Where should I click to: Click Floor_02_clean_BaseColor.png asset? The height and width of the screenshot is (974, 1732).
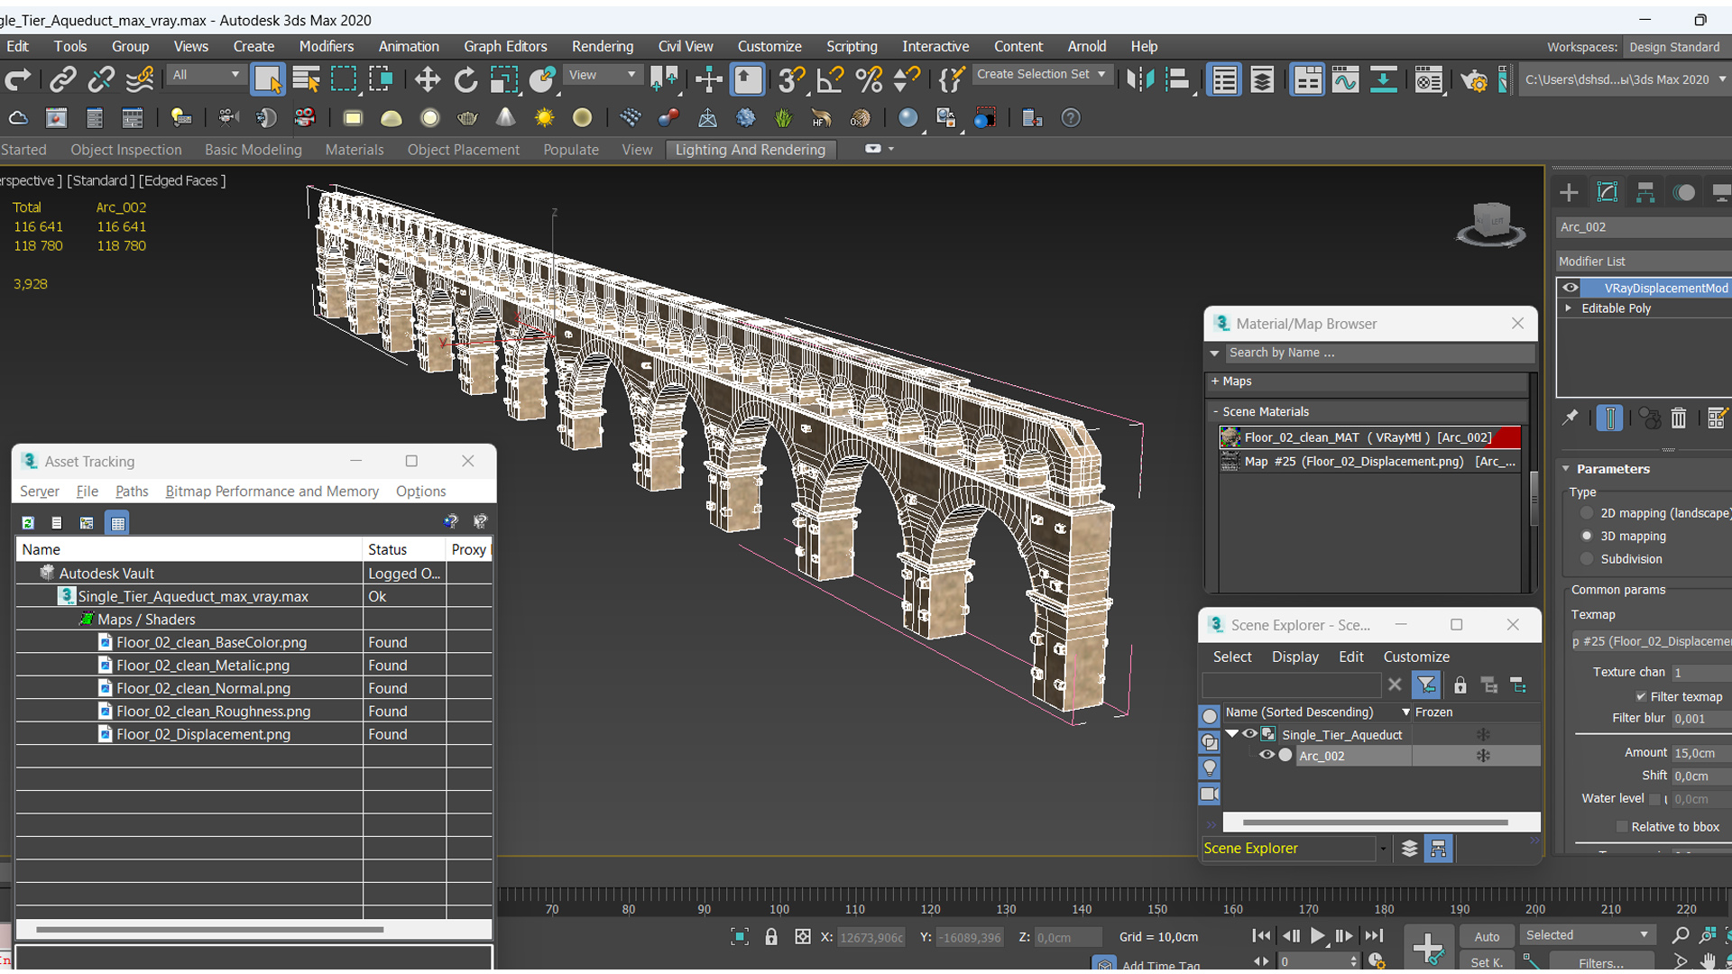point(210,642)
